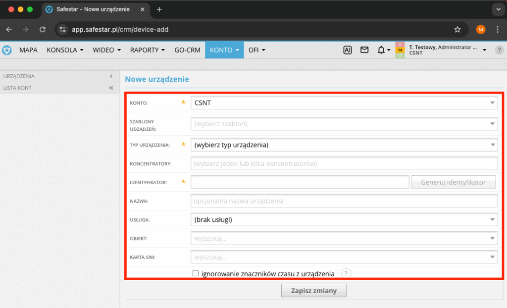Screen dimensions: 507x308
Task: Open the Usługa dropdown
Action: click(x=344, y=219)
